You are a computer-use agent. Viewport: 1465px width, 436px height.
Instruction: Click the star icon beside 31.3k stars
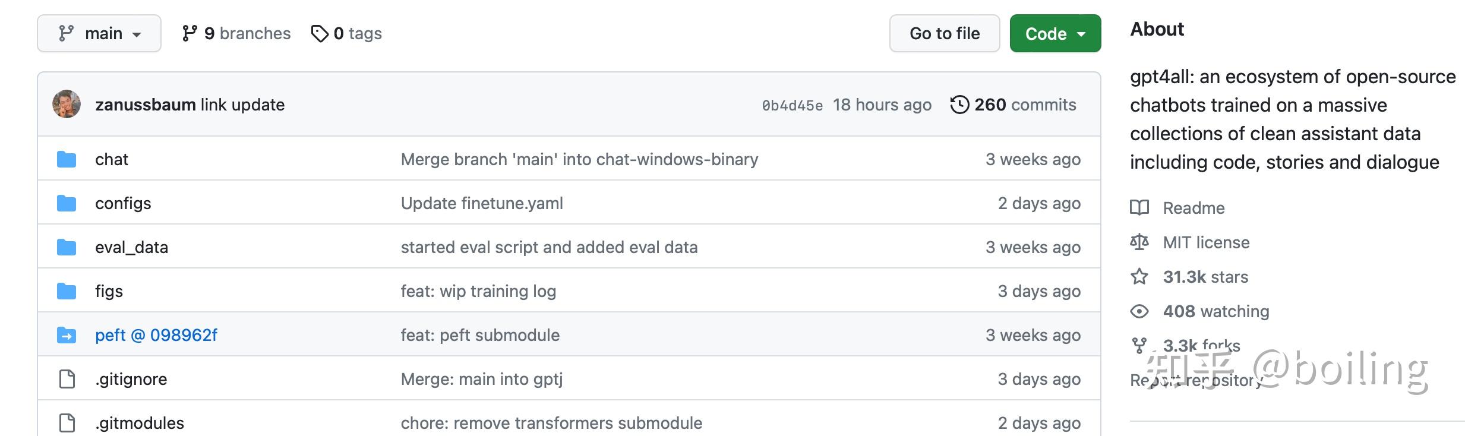(1139, 277)
